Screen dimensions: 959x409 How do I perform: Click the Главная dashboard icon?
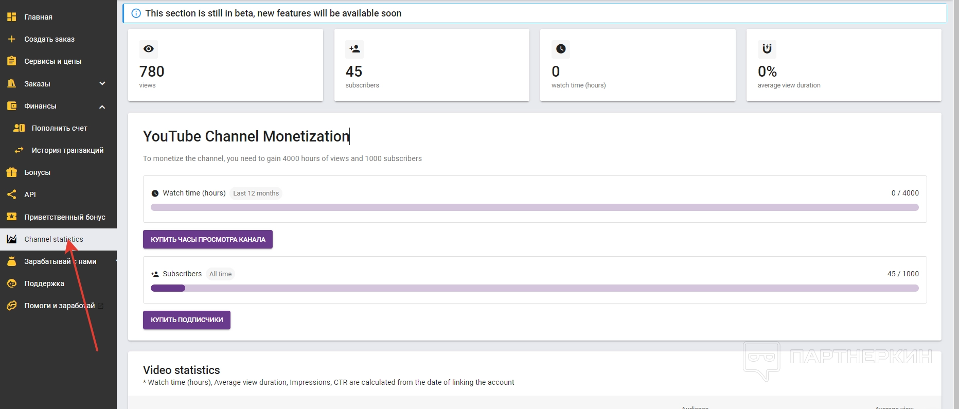[x=11, y=17]
